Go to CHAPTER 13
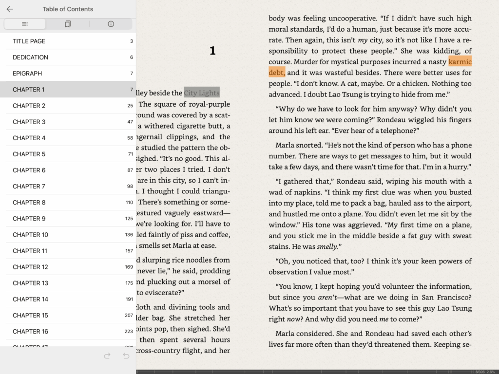The image size is (499, 374). [x=68, y=283]
